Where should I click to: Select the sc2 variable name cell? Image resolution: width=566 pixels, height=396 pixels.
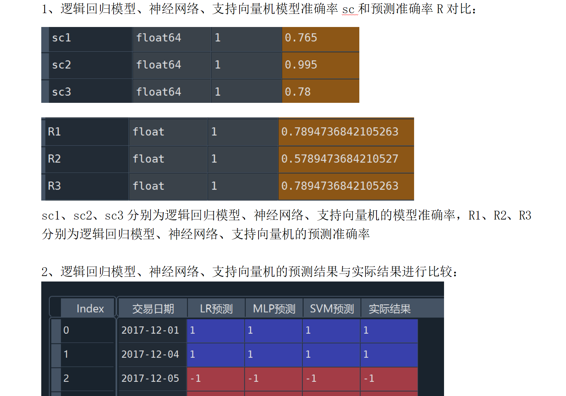[91, 65]
